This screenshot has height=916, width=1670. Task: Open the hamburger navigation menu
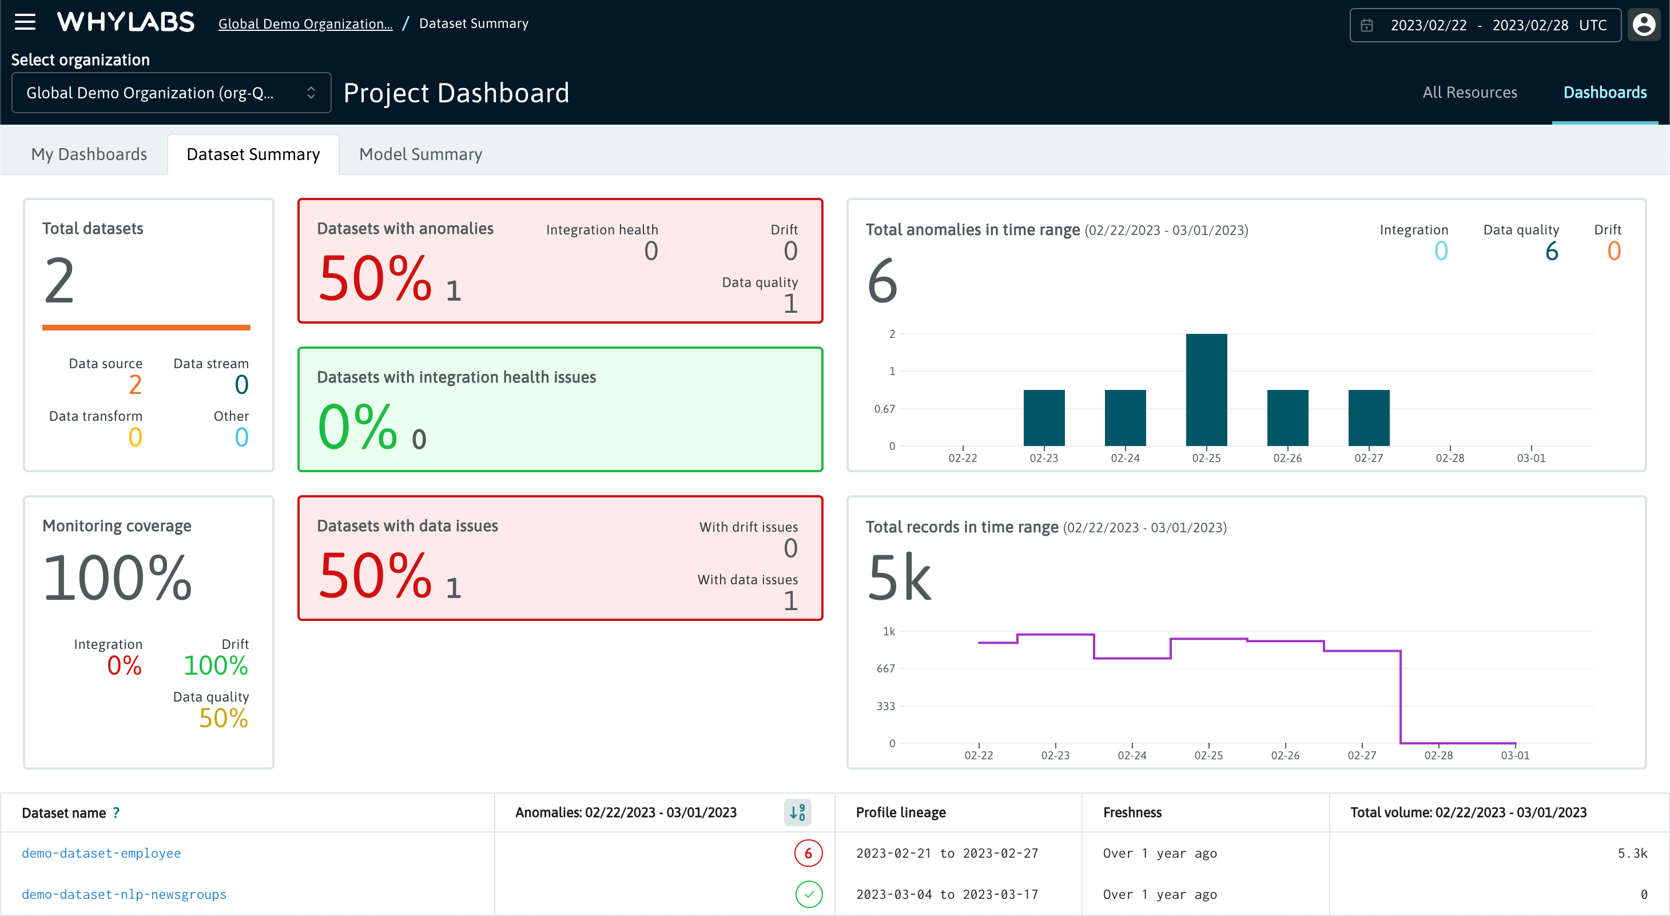(x=25, y=21)
